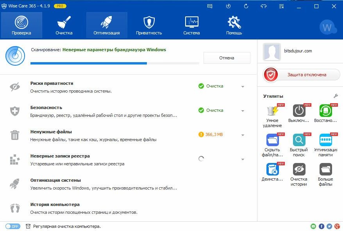Open the Оптимизация tab

pos(107,25)
